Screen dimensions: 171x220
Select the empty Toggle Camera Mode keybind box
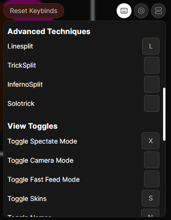click(151, 160)
